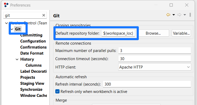This screenshot has width=197, height=105.
Task: Click the Connection timeout seconds field
Action: [x=155, y=59]
